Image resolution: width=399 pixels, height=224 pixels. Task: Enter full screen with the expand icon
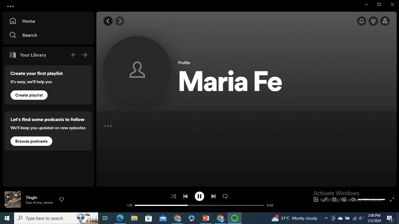392,199
